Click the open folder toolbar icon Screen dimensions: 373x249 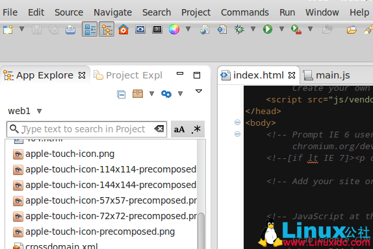coord(352,29)
